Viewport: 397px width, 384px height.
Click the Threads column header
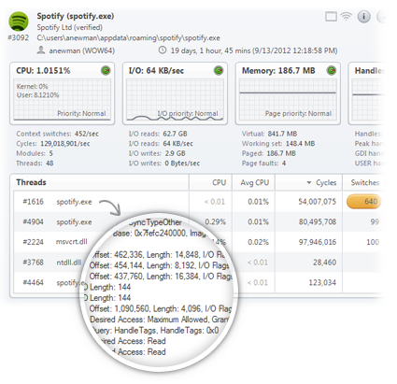coord(31,182)
